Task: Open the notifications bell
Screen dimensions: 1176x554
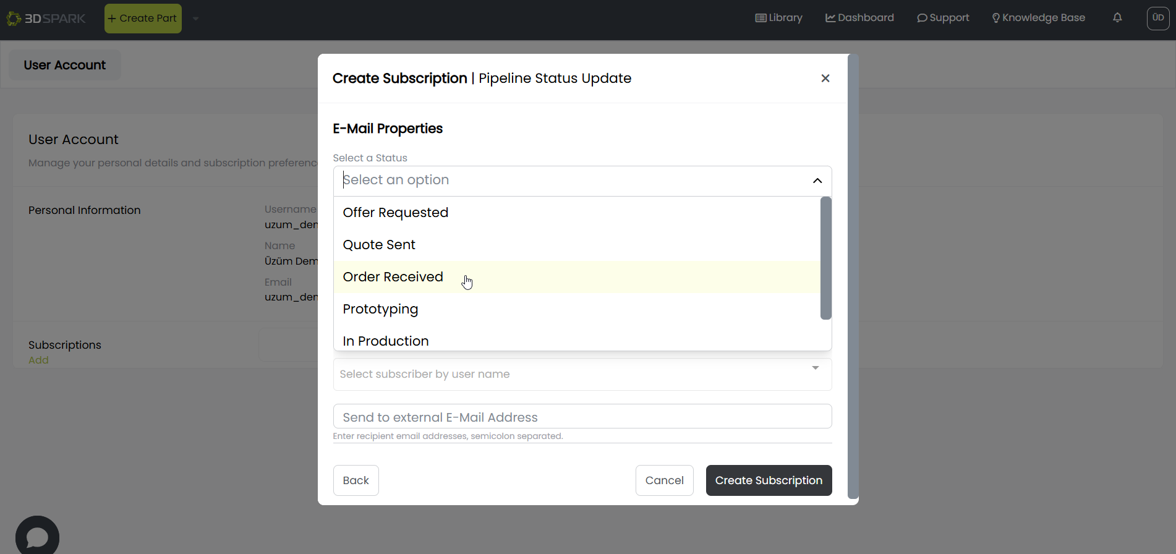Action: (x=1117, y=18)
